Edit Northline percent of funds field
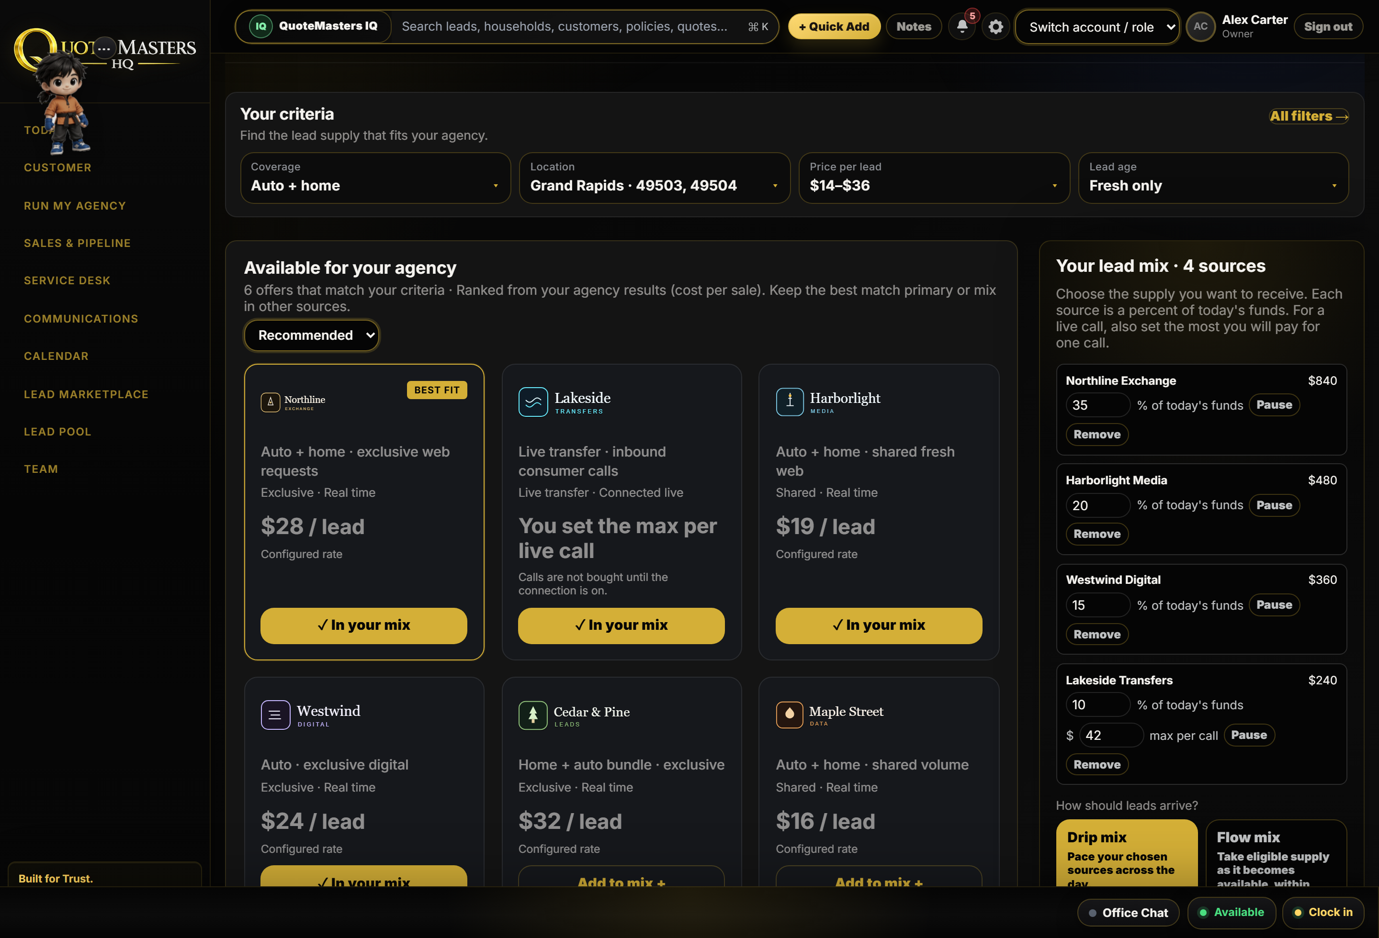This screenshot has height=938, width=1379. (1098, 405)
